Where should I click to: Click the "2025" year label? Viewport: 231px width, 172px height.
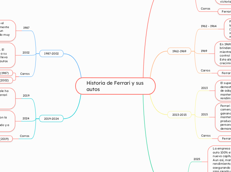tap(197, 159)
